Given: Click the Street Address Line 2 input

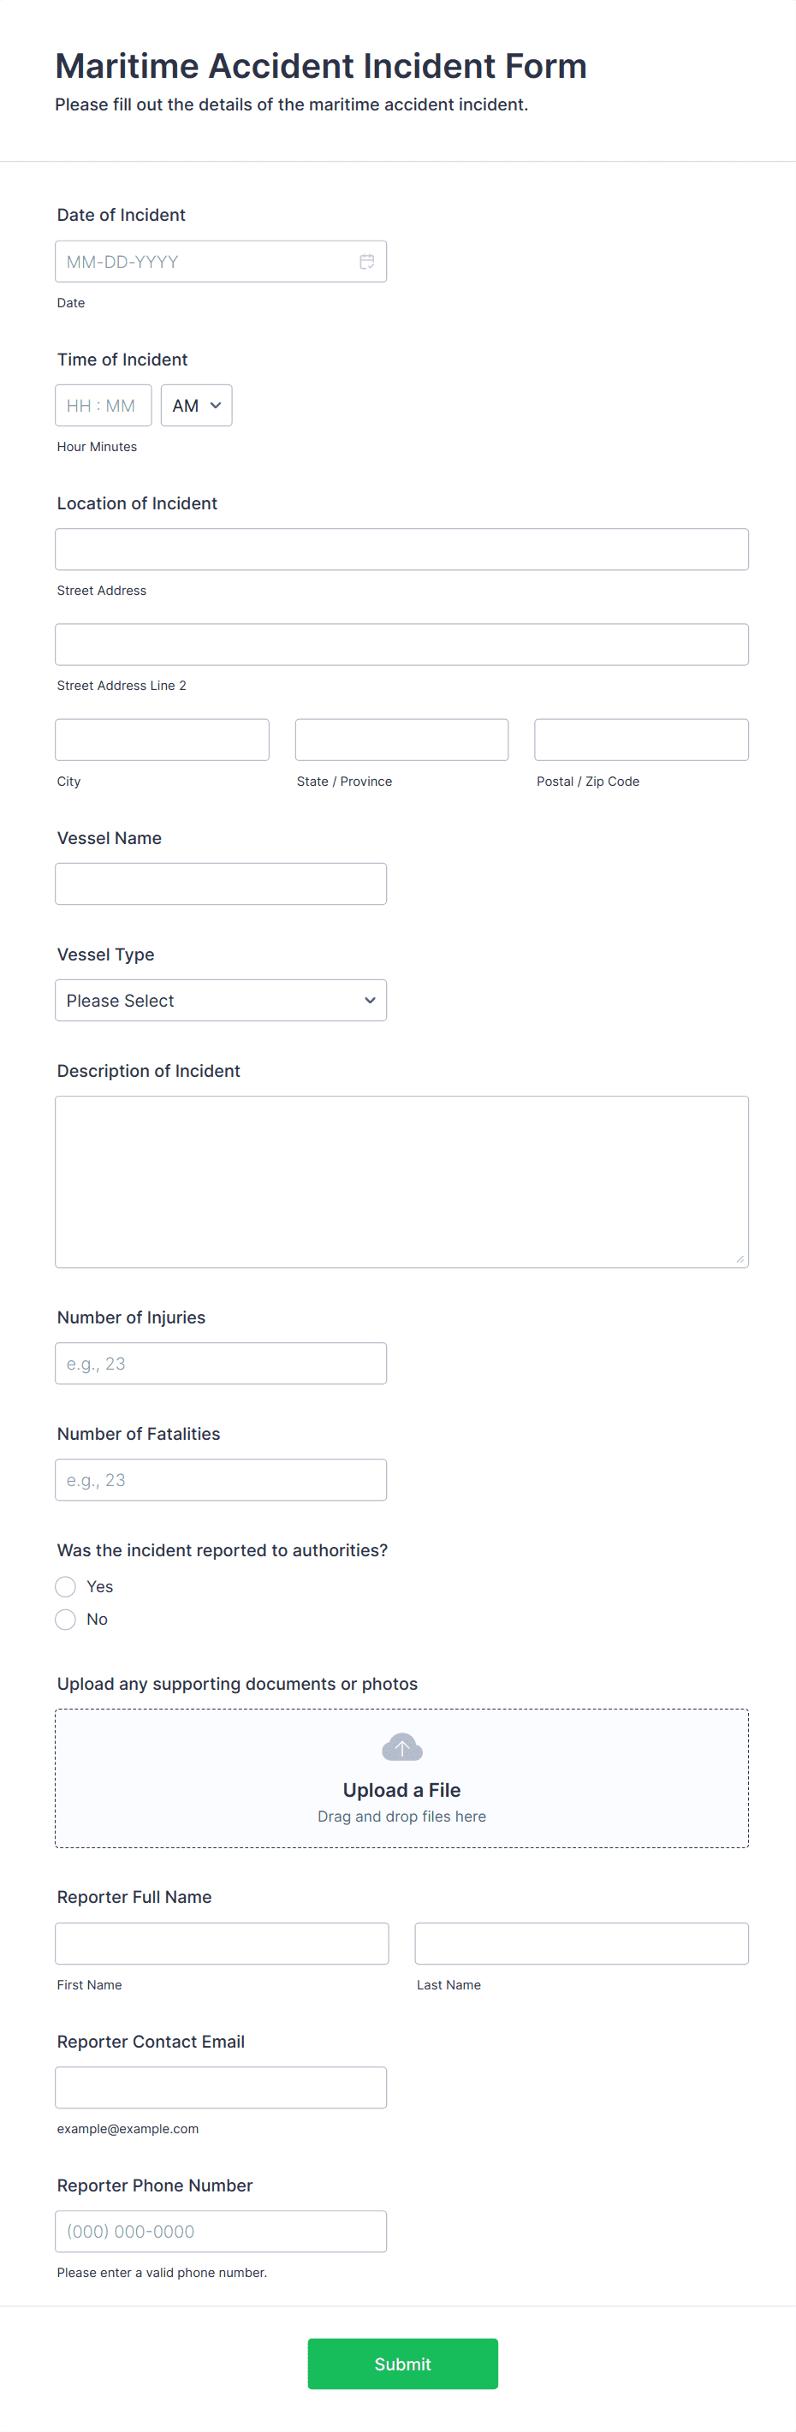Looking at the screenshot, I should coord(401,645).
